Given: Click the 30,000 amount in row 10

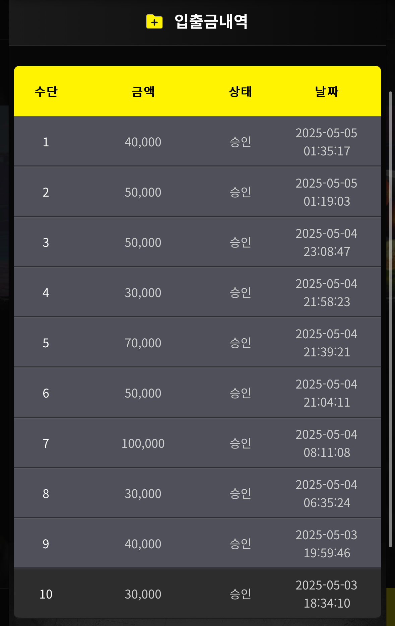Looking at the screenshot, I should (143, 594).
